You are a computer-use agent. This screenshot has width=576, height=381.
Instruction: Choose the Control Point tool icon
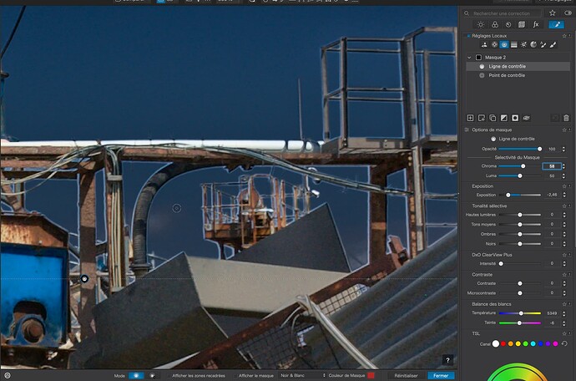(x=494, y=44)
